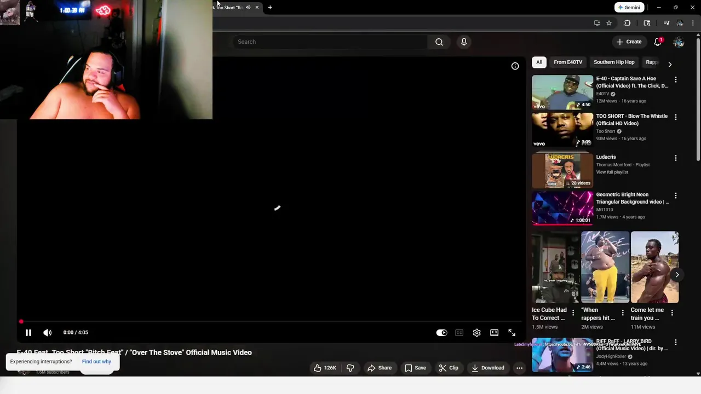
Task: Open options for Blow The Whistle video
Action: click(675, 117)
